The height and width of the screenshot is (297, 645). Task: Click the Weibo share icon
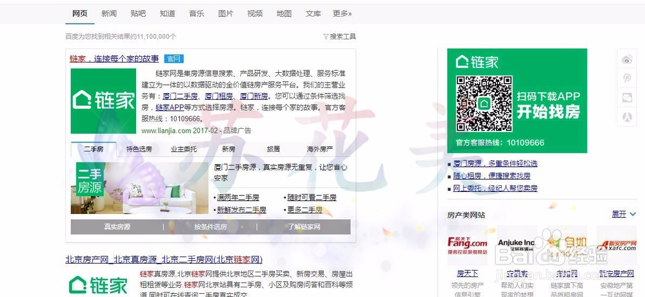[x=627, y=60]
